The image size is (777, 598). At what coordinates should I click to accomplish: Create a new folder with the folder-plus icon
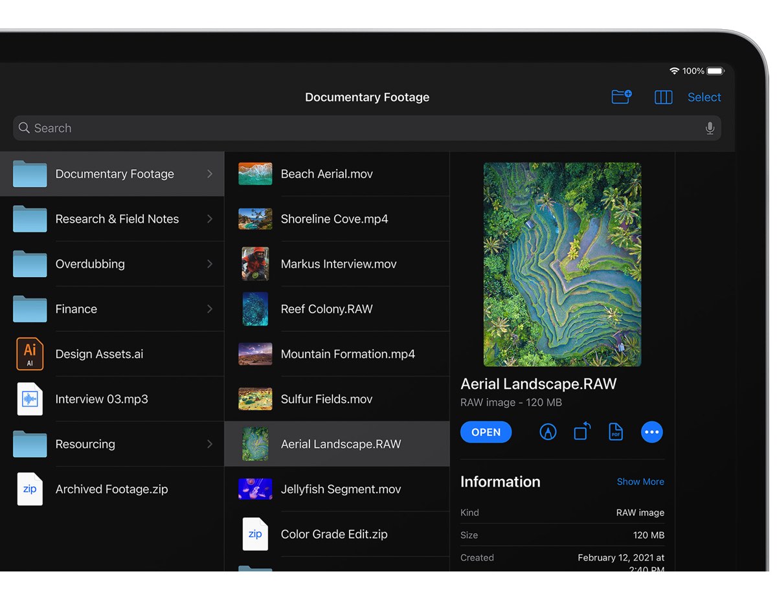622,97
